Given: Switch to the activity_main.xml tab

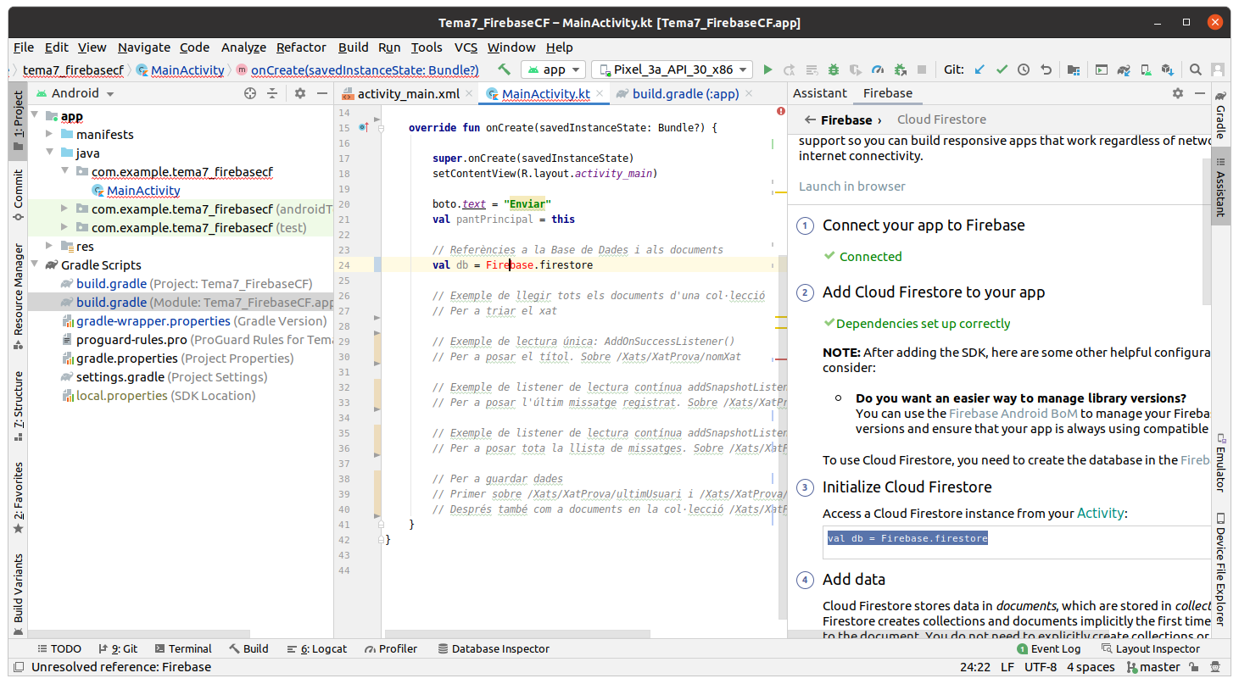Looking at the screenshot, I should 407,94.
